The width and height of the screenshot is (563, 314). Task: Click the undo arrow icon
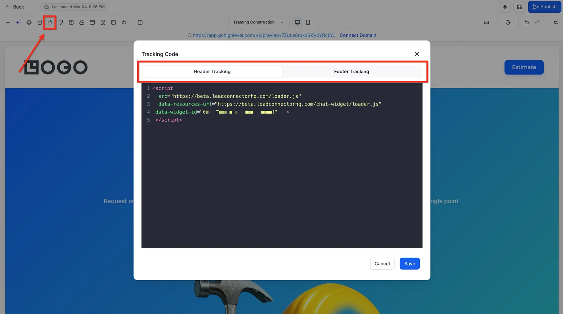click(x=526, y=22)
